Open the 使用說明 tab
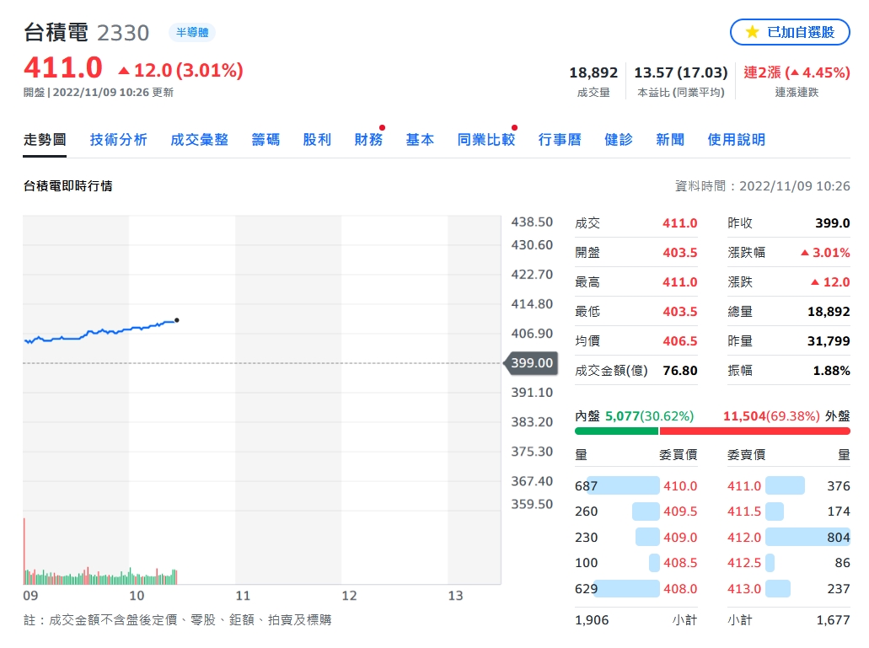The image size is (869, 648). tap(736, 140)
